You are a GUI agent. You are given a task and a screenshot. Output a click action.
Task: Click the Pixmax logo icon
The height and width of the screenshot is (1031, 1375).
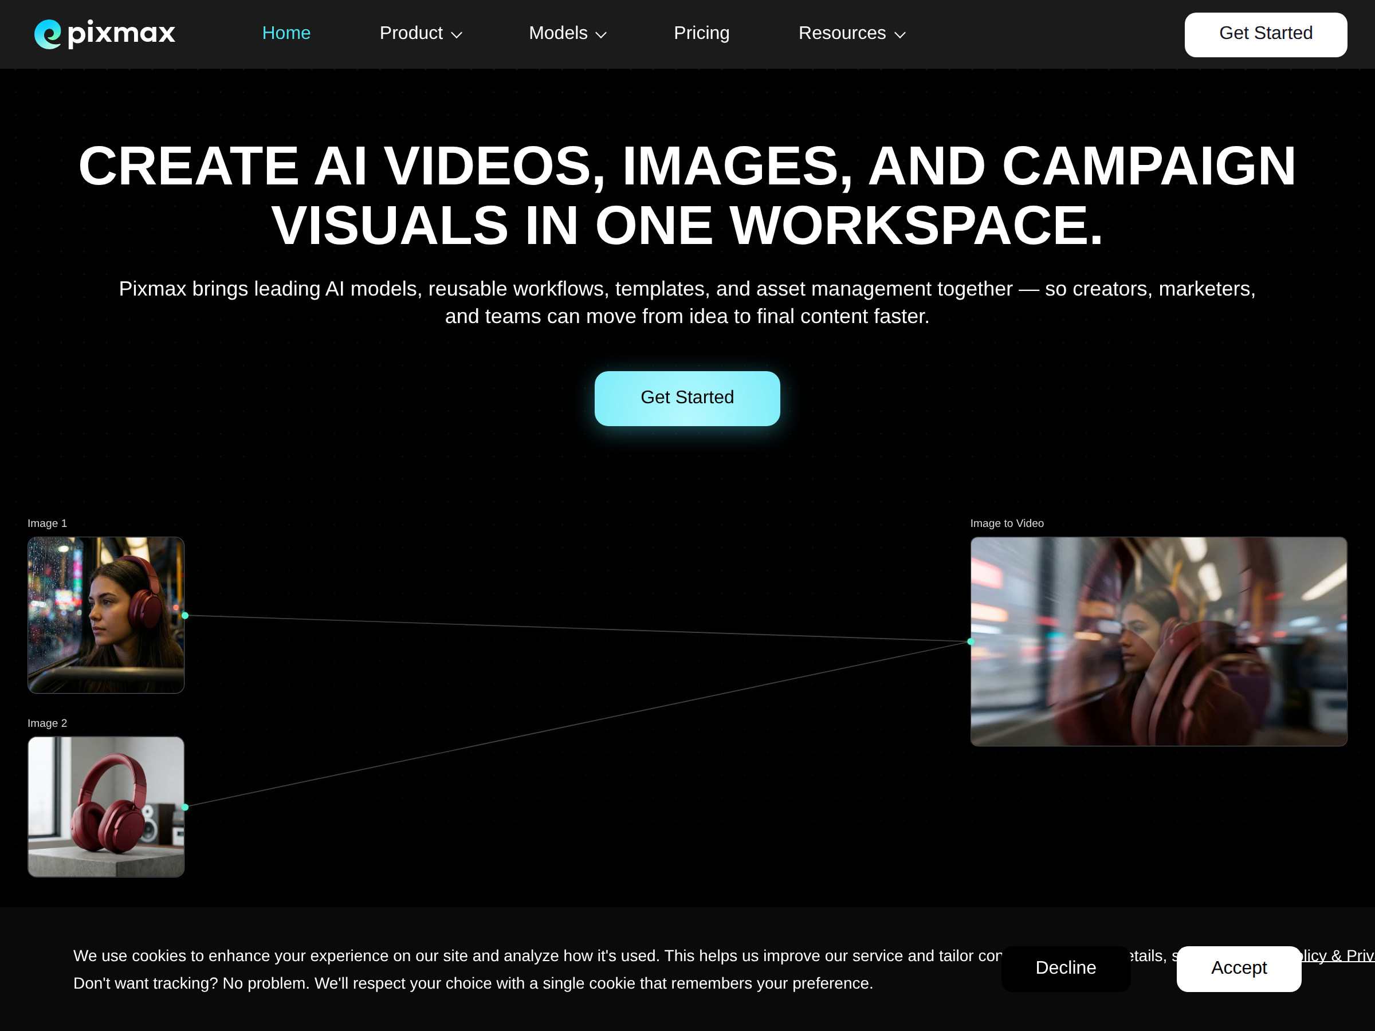point(48,34)
